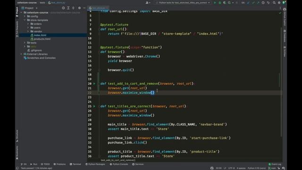The image size is (302, 170).
Task: Open the Git tool window tab
Action: tap(24, 164)
